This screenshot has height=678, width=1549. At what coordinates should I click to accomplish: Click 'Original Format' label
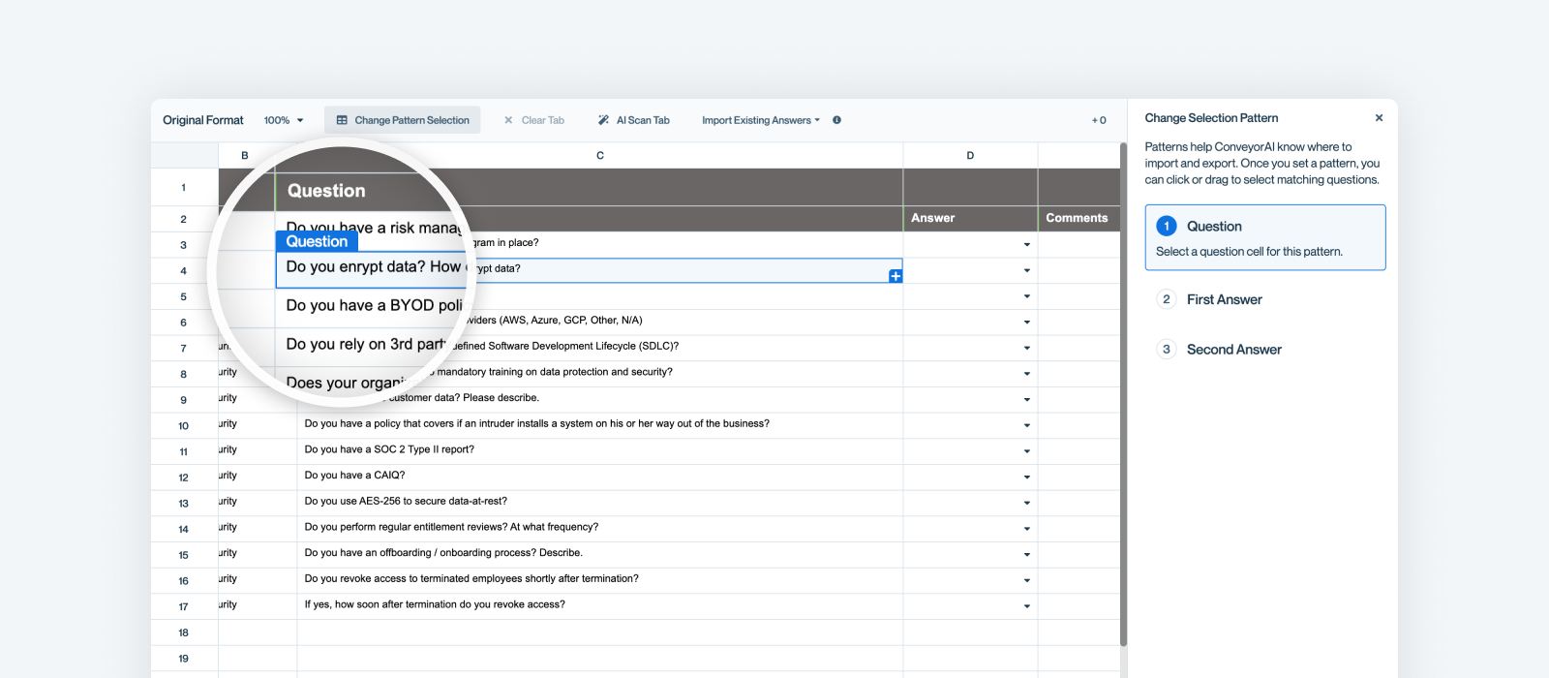tap(203, 120)
